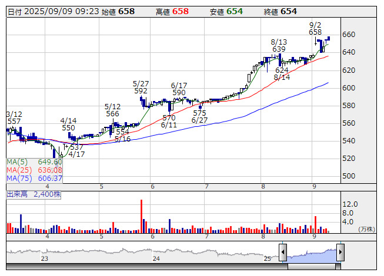The height and width of the screenshot is (276, 384).
Task: Click the 6/17 590 high annotation
Action: pyautogui.click(x=179, y=89)
